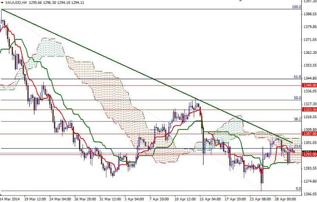Click the low price value 1294.10

[64, 3]
